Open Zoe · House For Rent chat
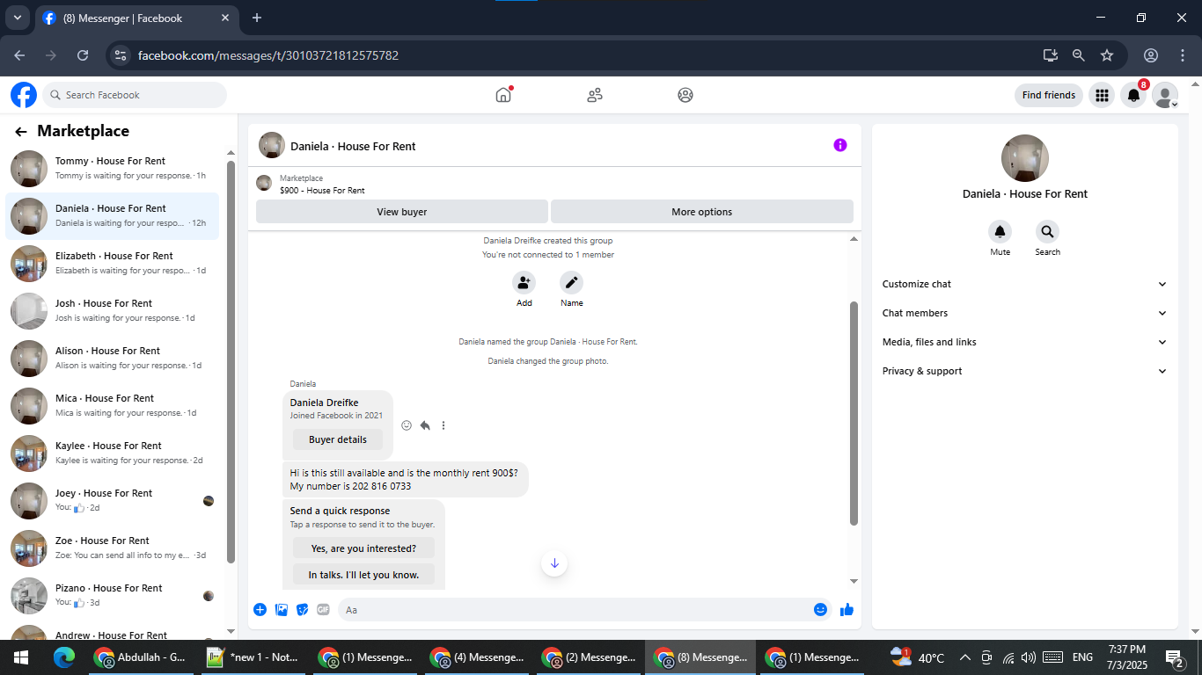The width and height of the screenshot is (1202, 675). [x=113, y=548]
